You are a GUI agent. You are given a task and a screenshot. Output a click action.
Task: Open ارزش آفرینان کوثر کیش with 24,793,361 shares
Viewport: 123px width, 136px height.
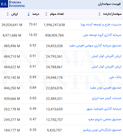106,56
